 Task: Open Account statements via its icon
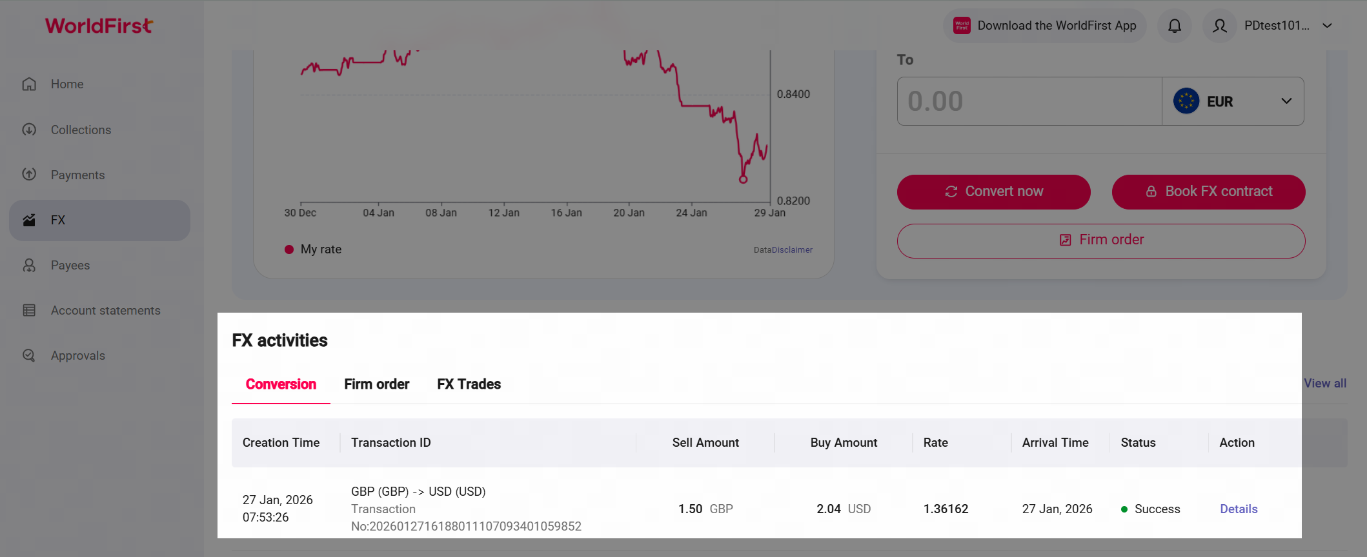coord(29,310)
